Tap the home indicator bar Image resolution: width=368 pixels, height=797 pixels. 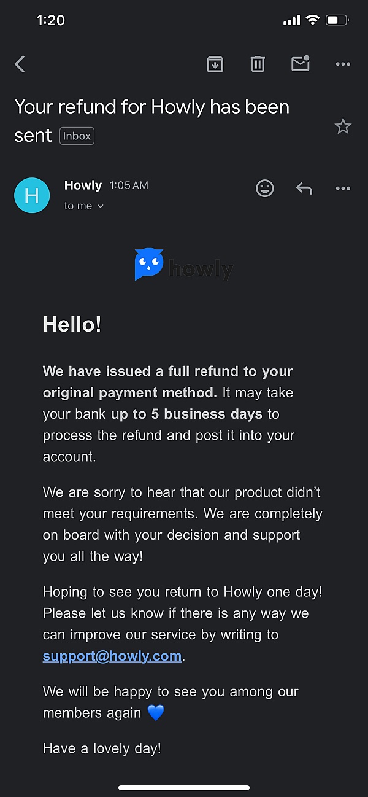coord(184,787)
